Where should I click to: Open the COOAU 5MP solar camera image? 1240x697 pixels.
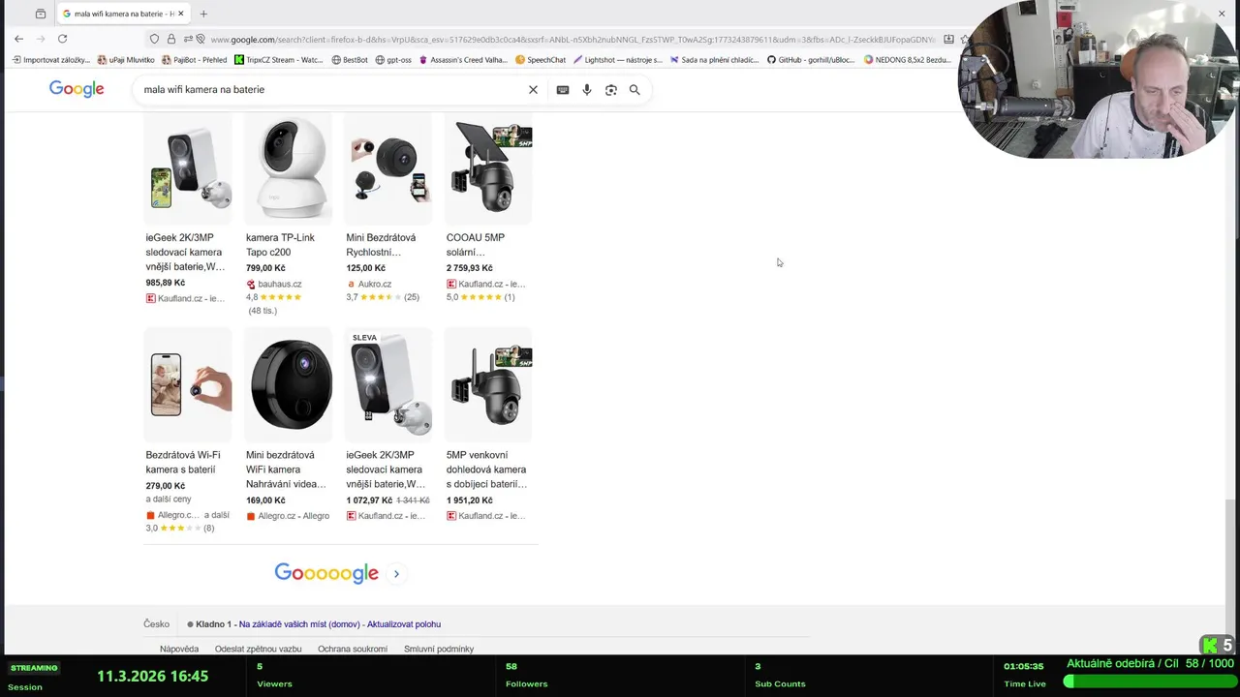[488, 168]
